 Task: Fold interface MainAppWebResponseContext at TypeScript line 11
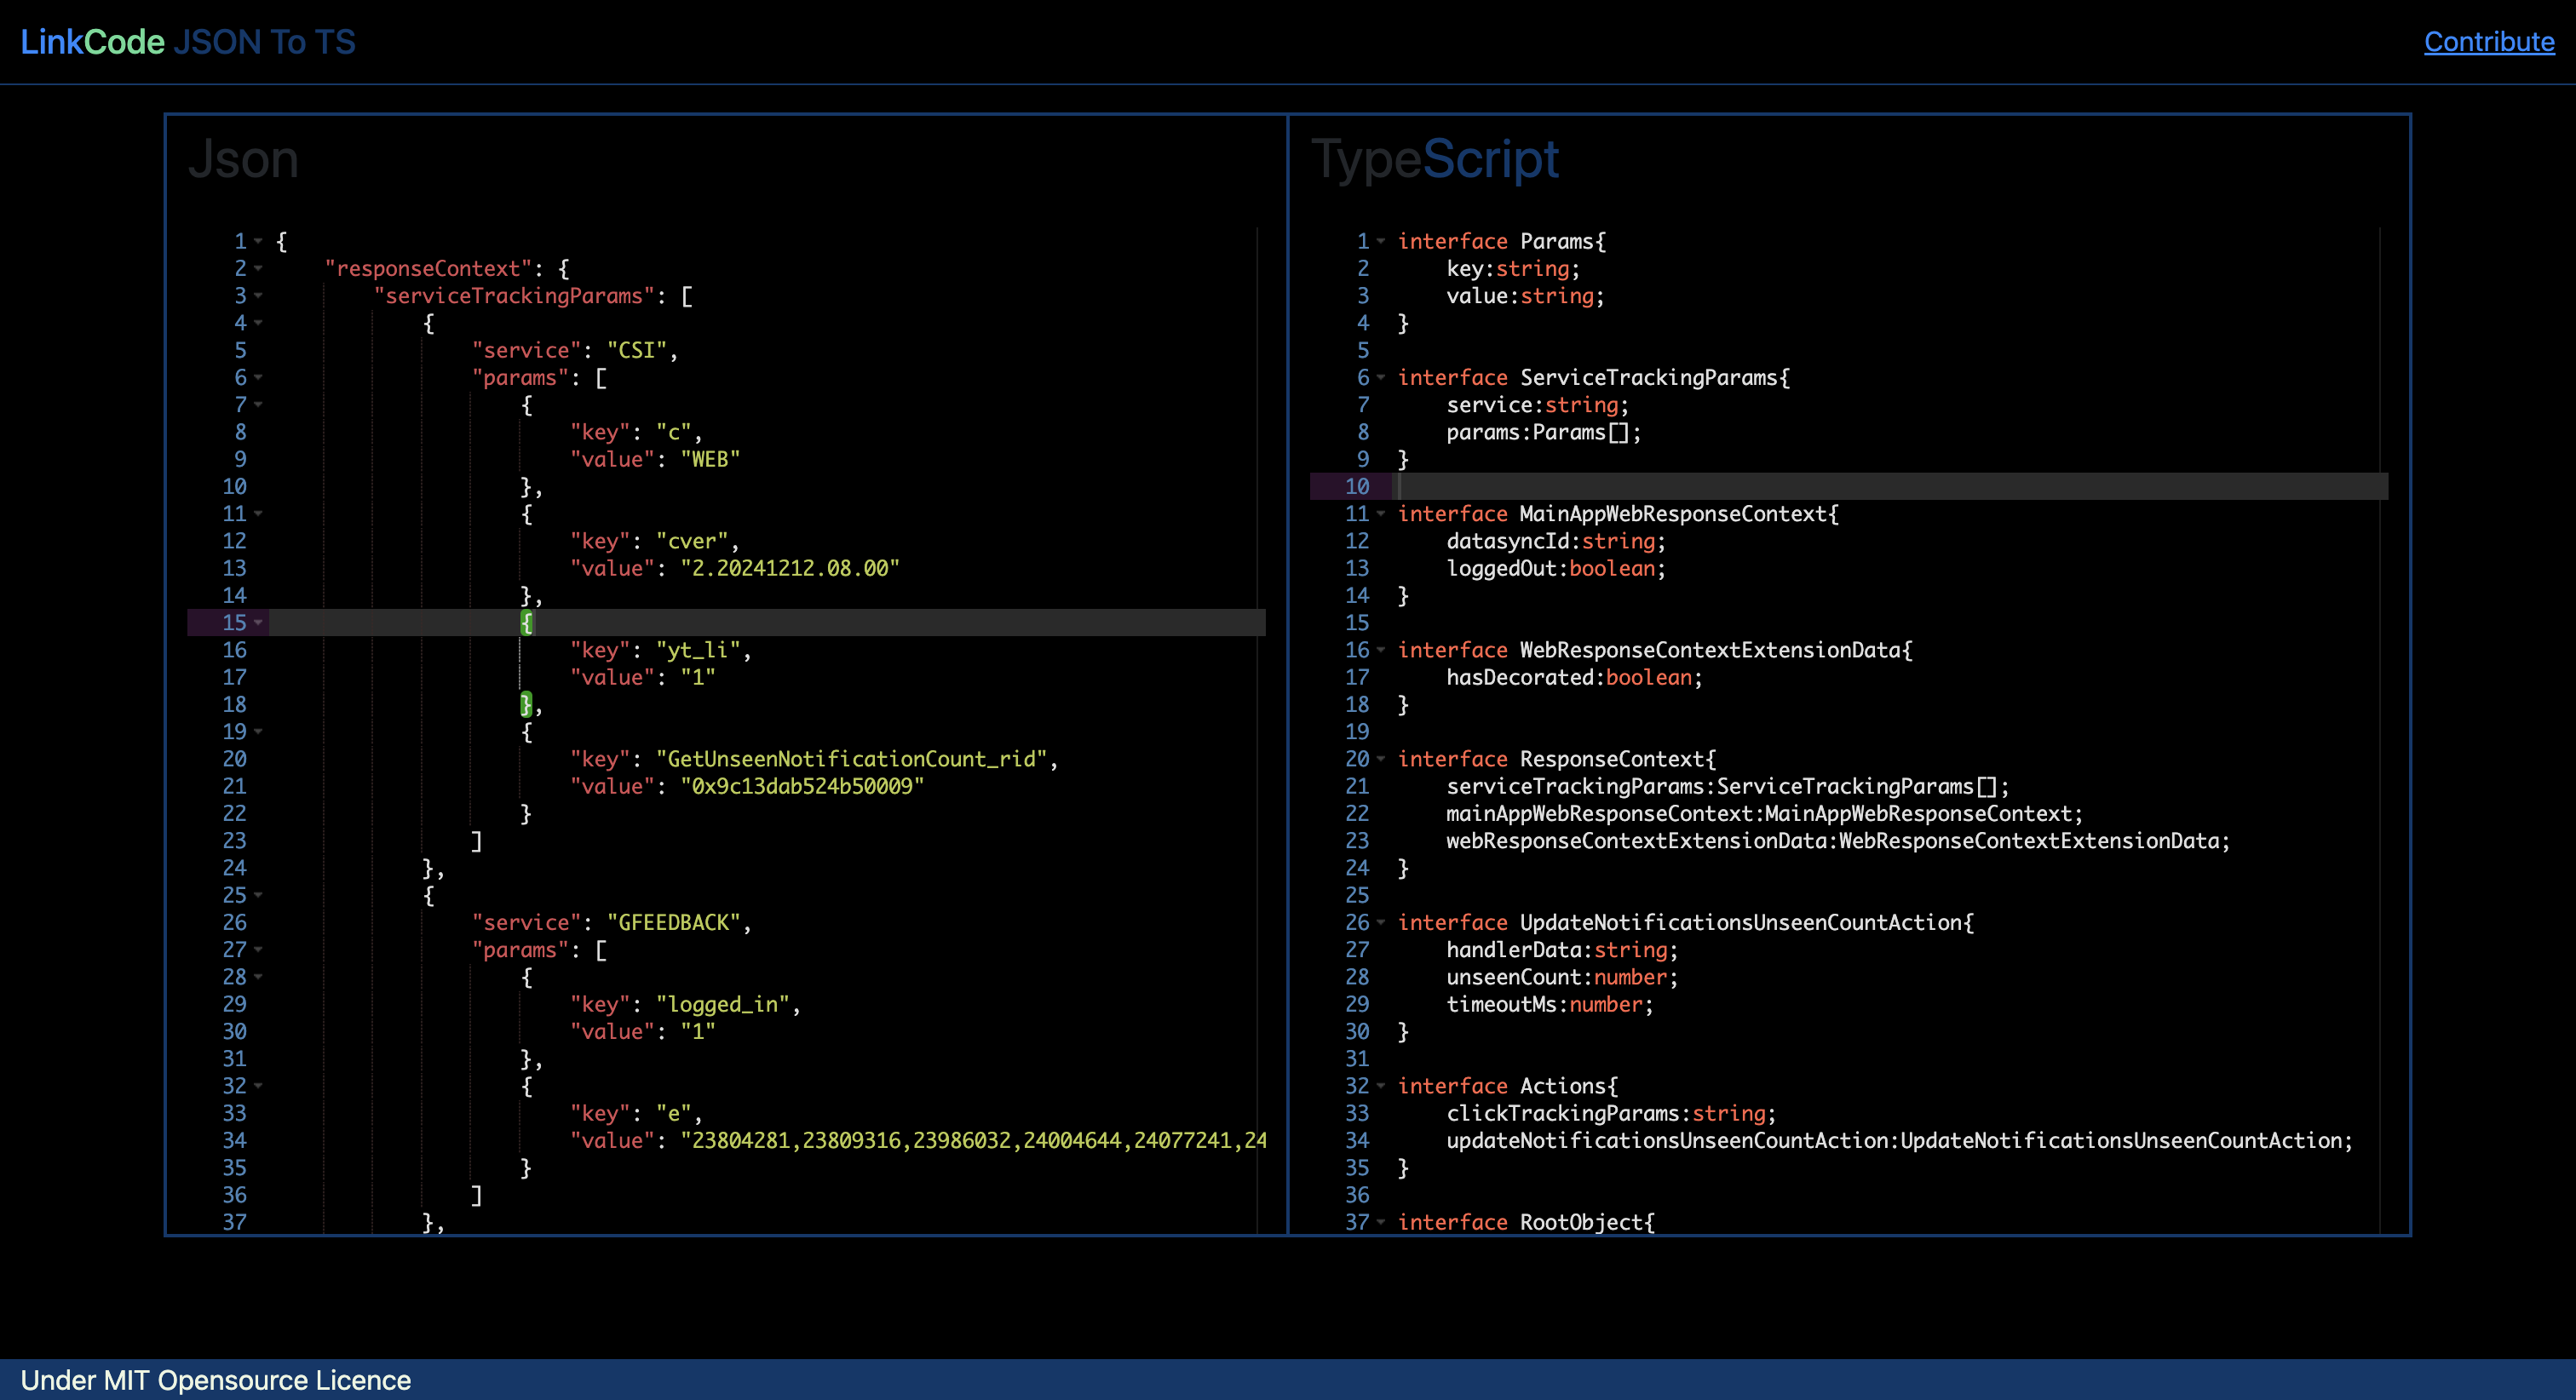pyautogui.click(x=1381, y=514)
